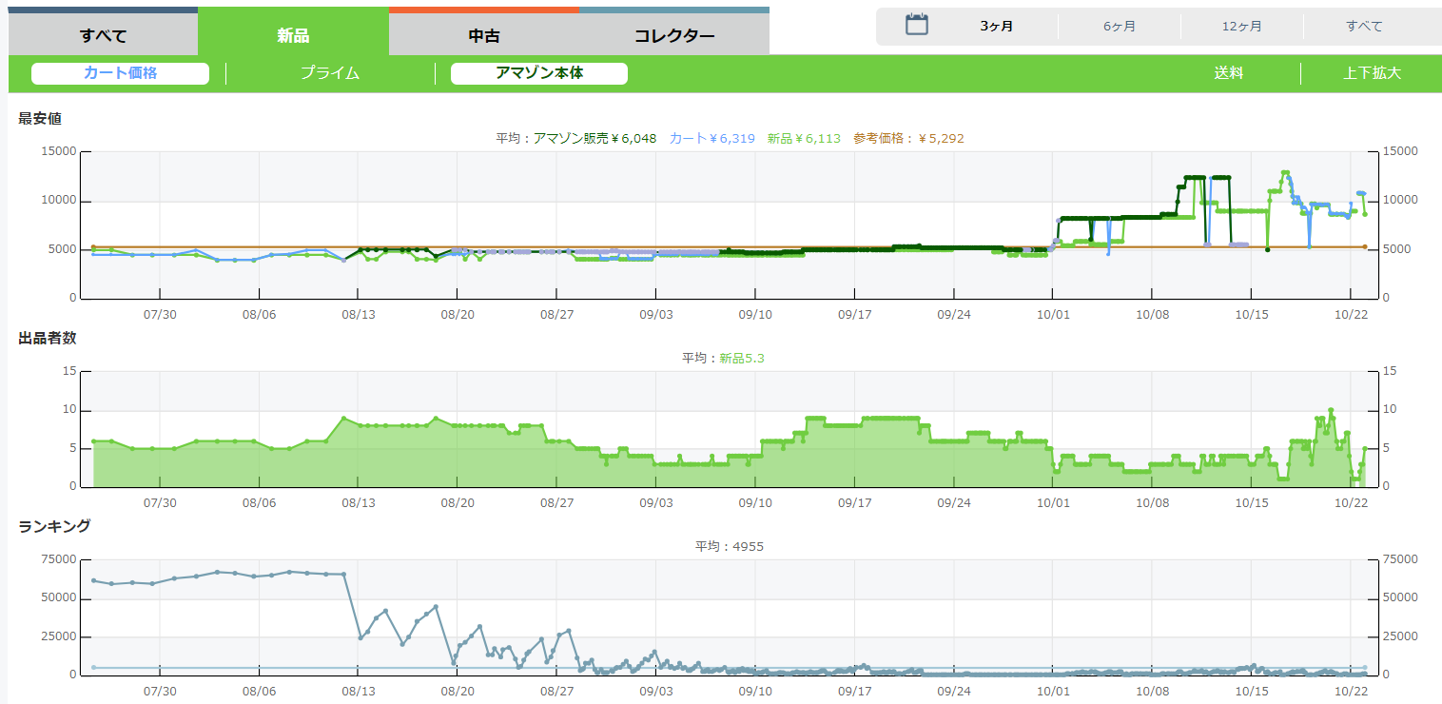Toggle the 送料 option
1442x704 pixels.
[x=1228, y=73]
